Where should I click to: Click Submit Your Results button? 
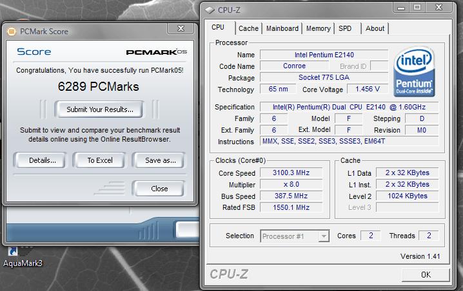pos(99,109)
